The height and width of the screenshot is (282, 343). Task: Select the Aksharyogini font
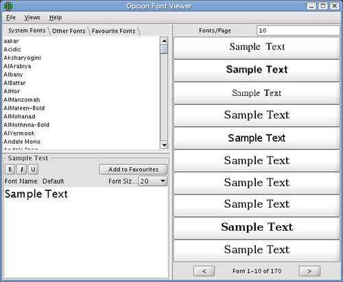click(x=82, y=57)
